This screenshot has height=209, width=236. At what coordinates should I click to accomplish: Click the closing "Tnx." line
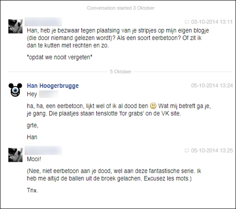(32, 190)
